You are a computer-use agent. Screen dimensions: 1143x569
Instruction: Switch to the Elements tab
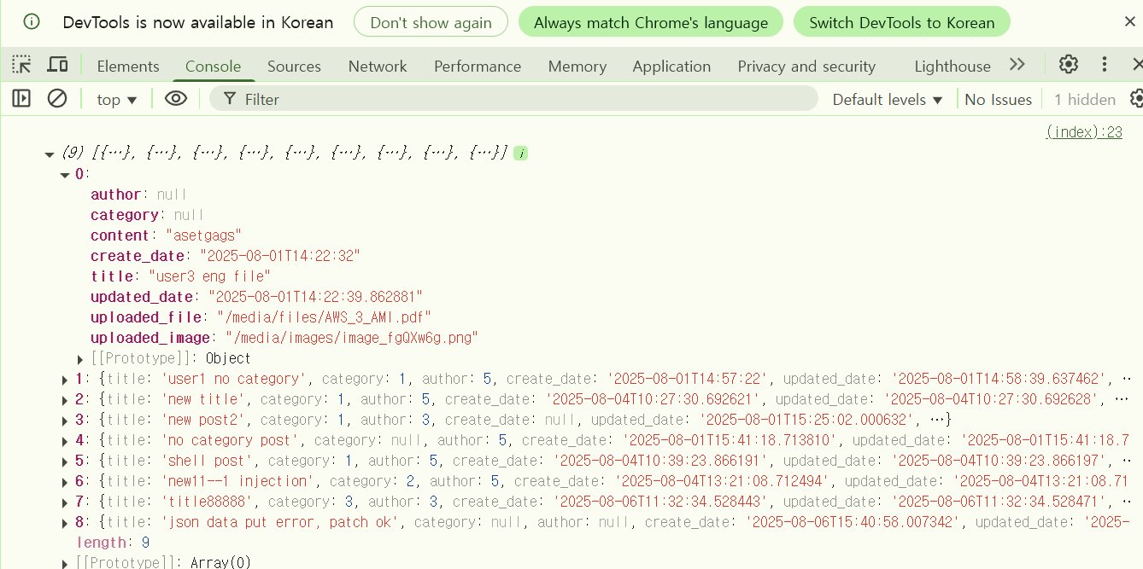[x=128, y=67]
